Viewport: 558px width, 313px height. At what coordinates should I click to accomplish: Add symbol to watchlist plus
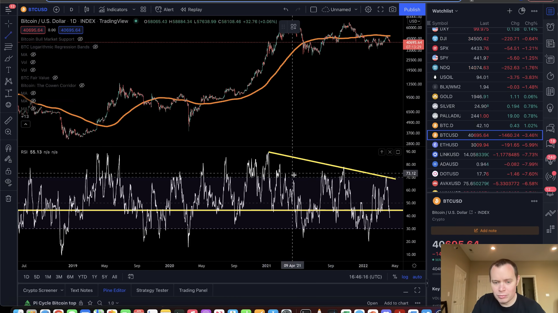510,11
